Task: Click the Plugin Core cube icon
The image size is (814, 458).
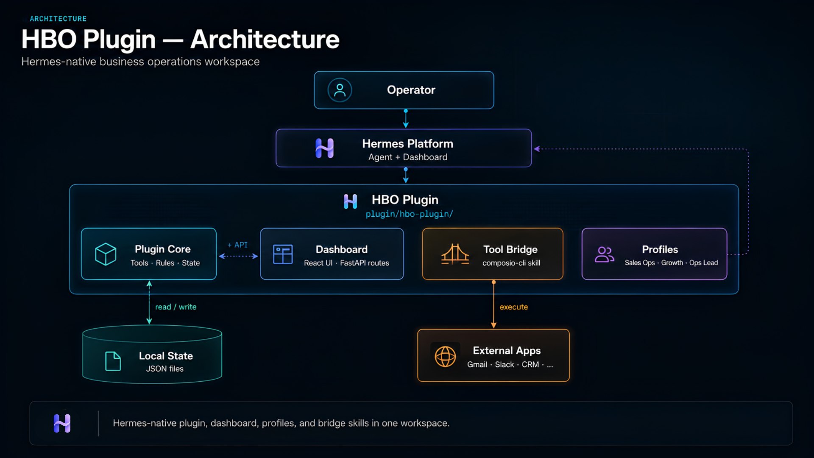Action: (x=106, y=254)
